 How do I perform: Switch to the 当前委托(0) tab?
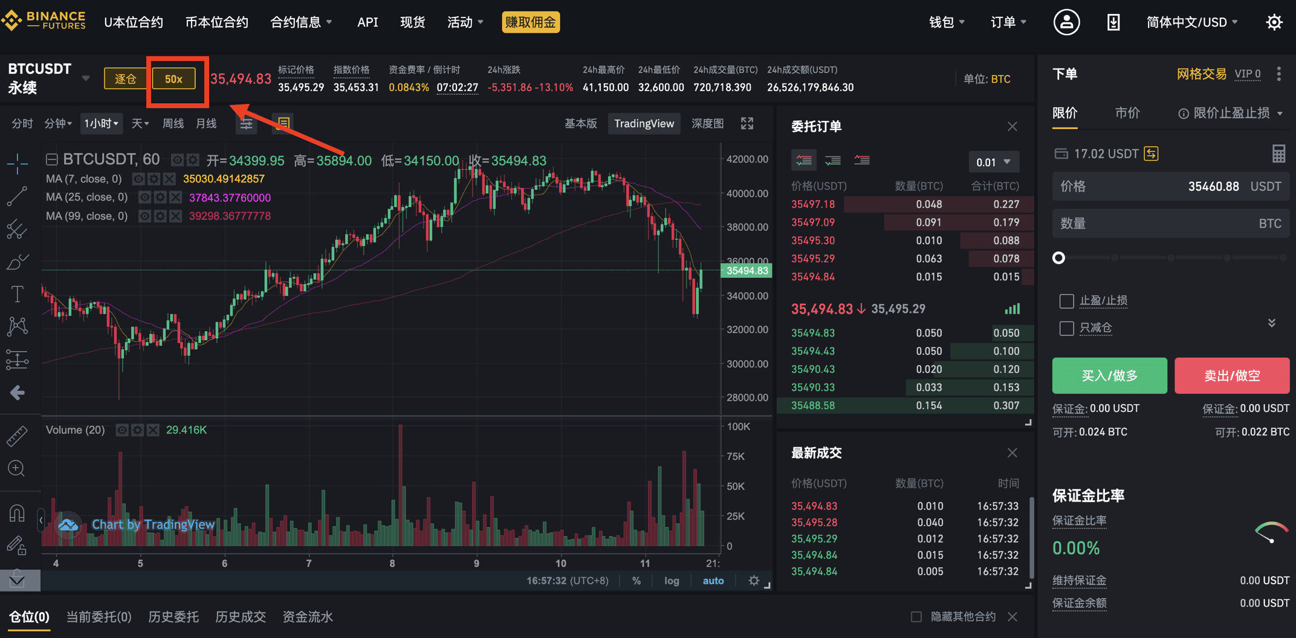[x=99, y=617]
